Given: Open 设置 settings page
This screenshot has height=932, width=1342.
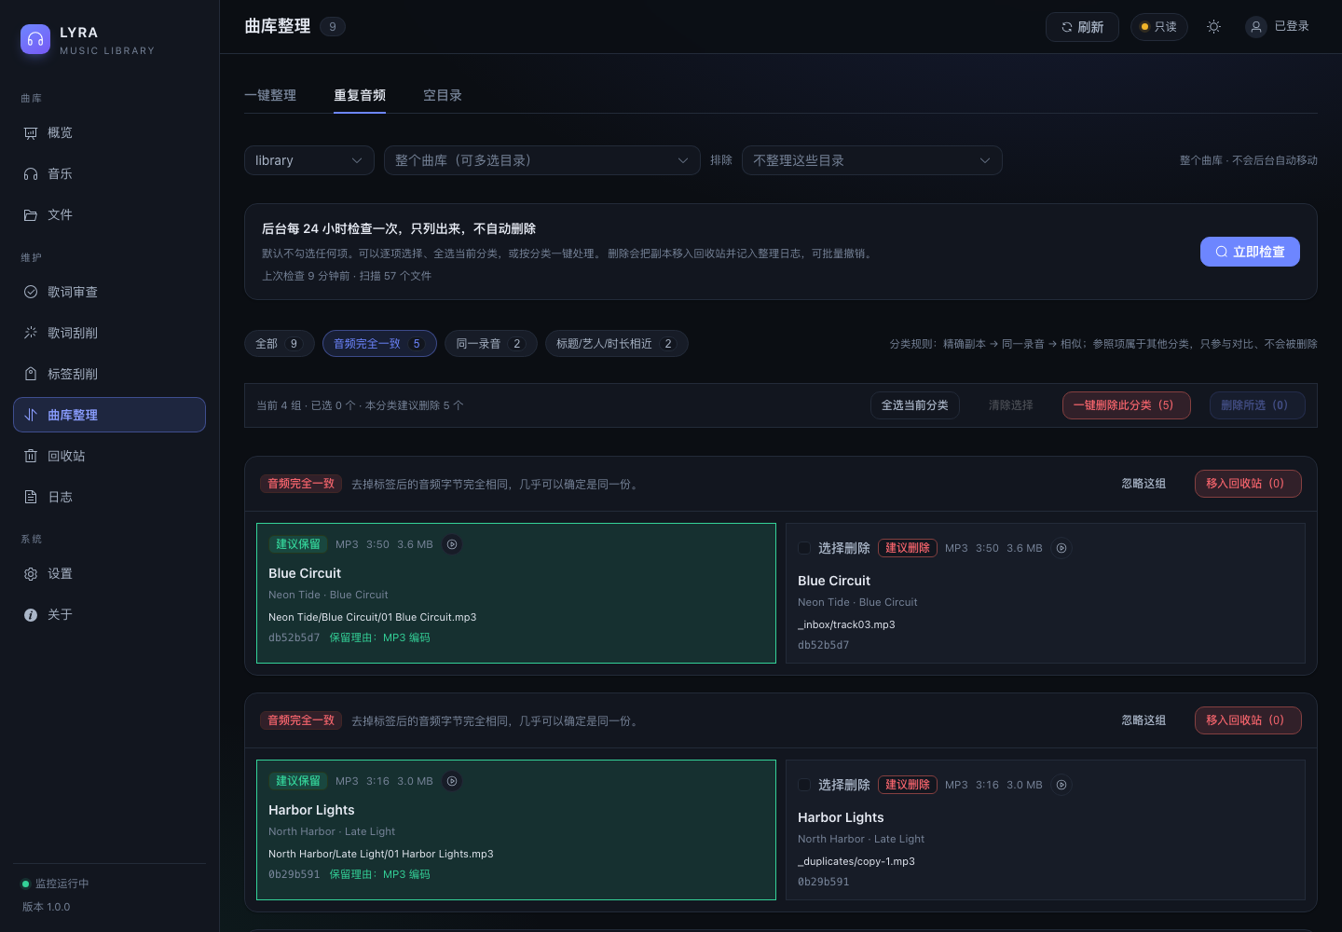Looking at the screenshot, I should pyautogui.click(x=109, y=573).
